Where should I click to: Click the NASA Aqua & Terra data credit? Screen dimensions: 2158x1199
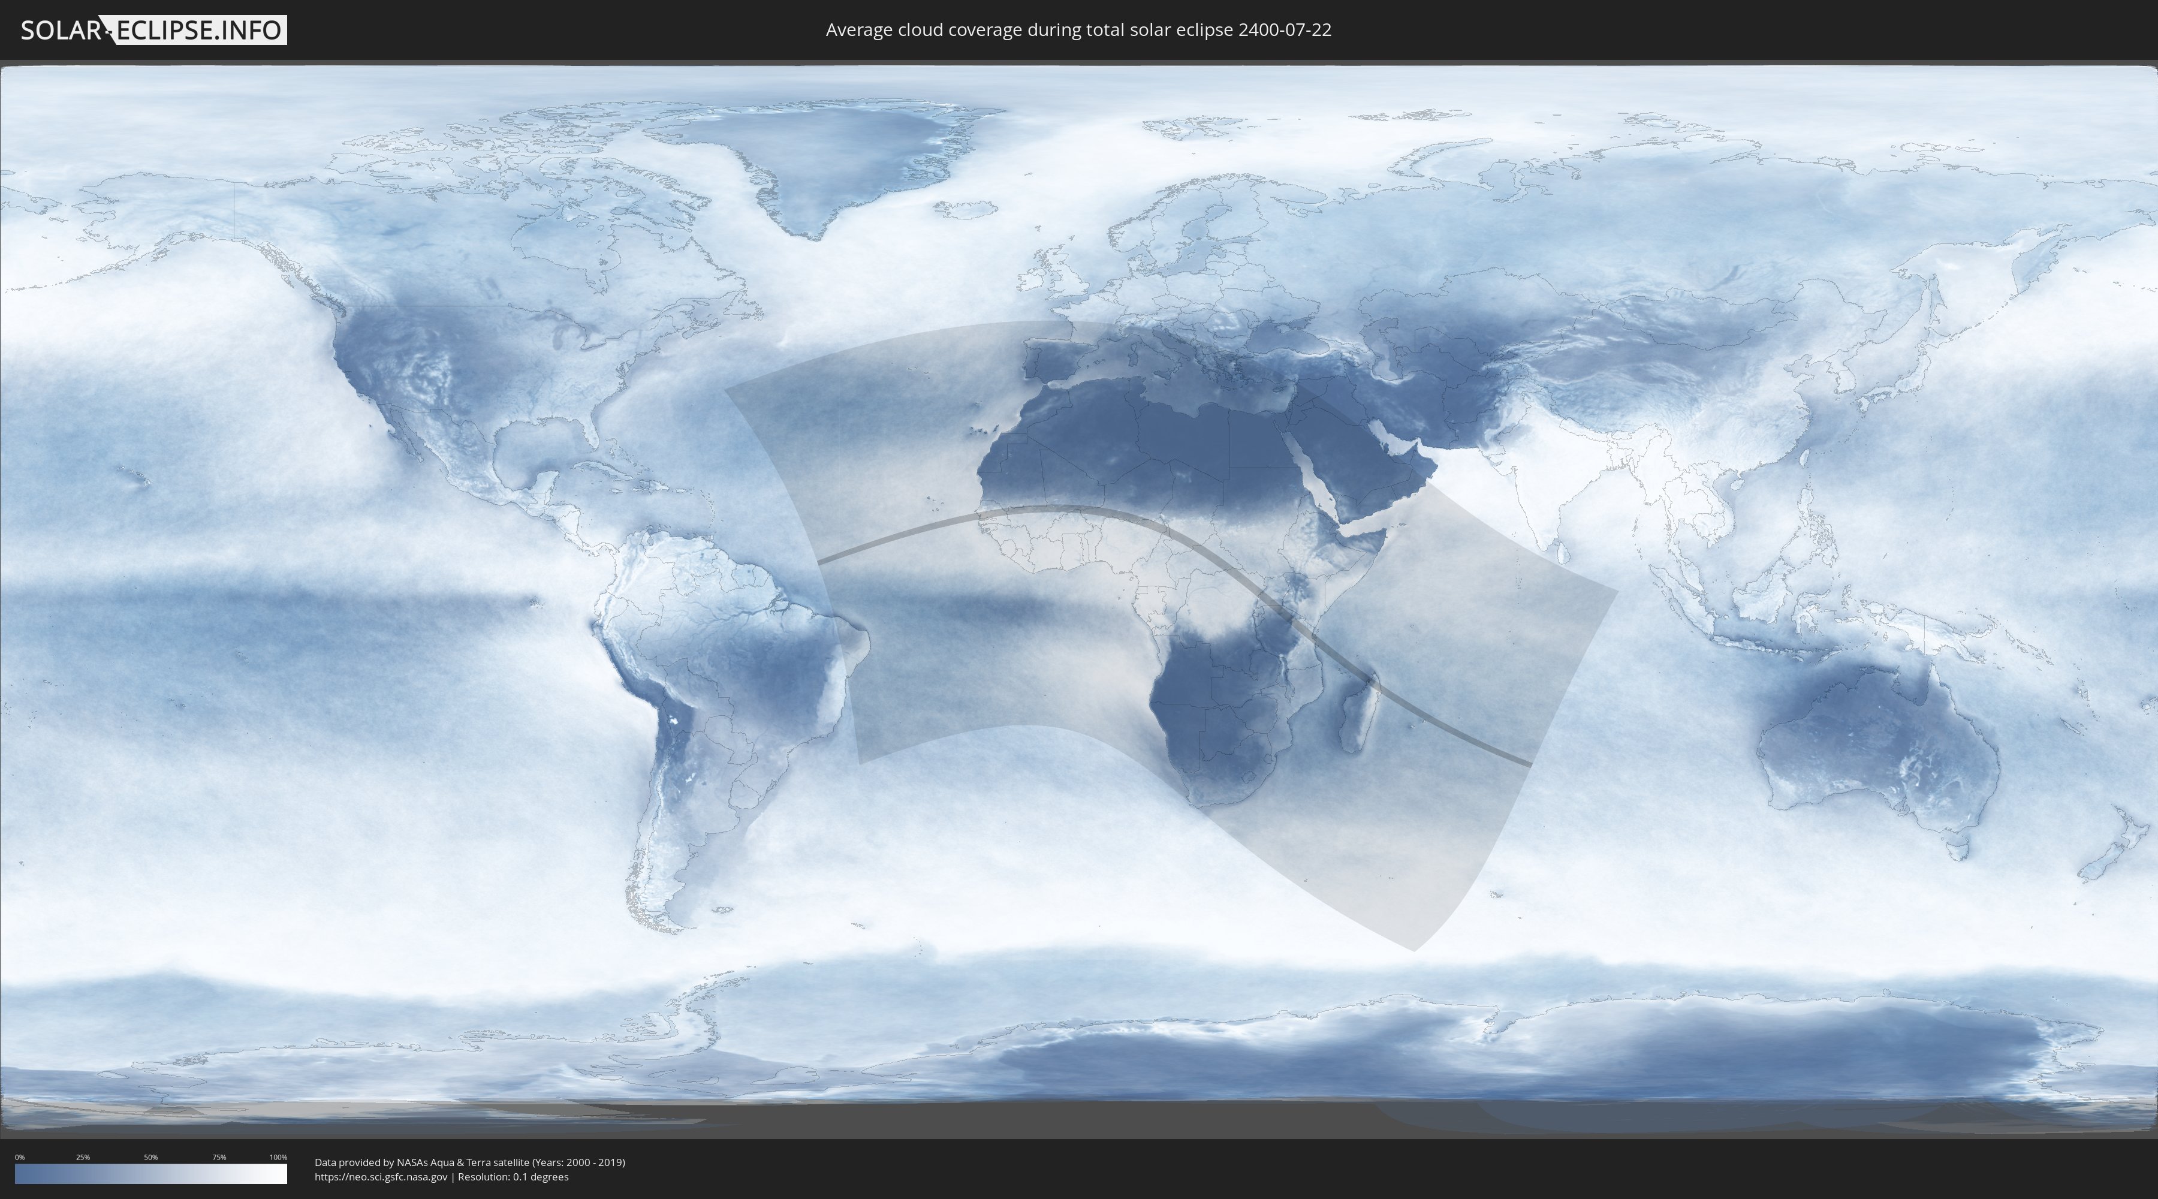click(470, 1162)
